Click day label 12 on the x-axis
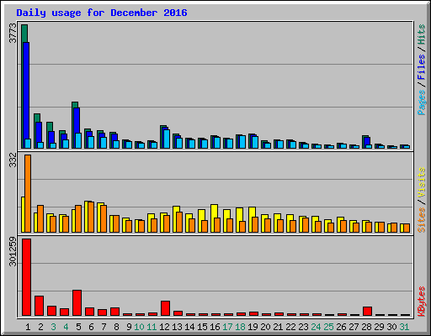The image size is (431, 336). tap(164, 327)
